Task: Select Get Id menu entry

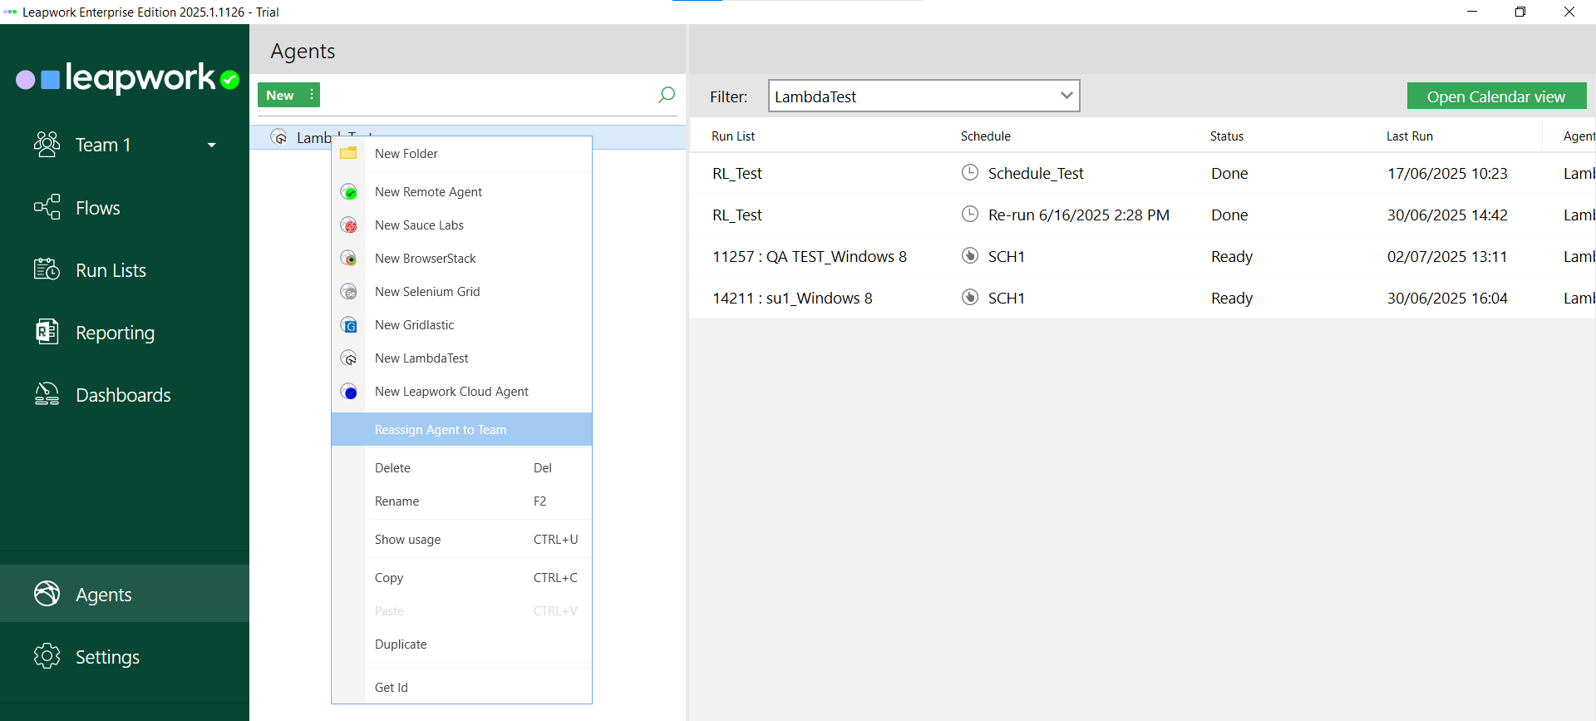Action: (392, 688)
